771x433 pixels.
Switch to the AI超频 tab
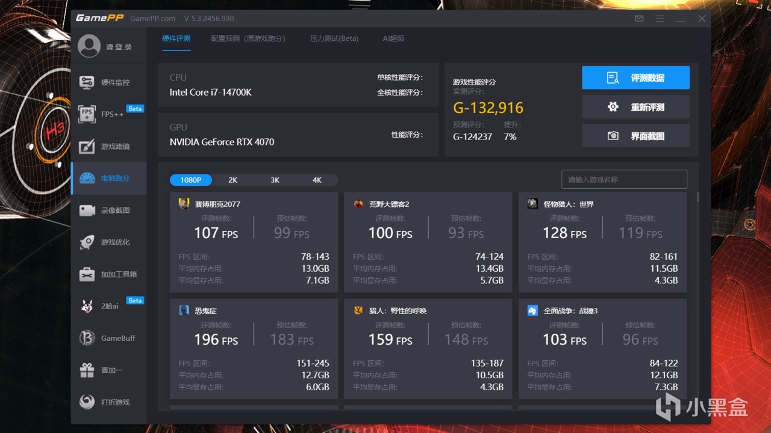(x=393, y=38)
